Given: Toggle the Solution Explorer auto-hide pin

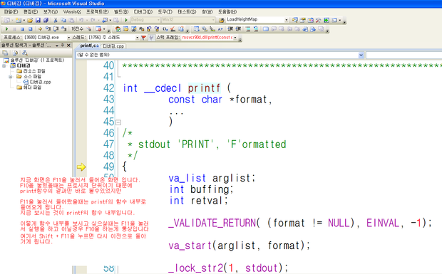Looking at the screenshot, I should pyautogui.click(x=63, y=46).
